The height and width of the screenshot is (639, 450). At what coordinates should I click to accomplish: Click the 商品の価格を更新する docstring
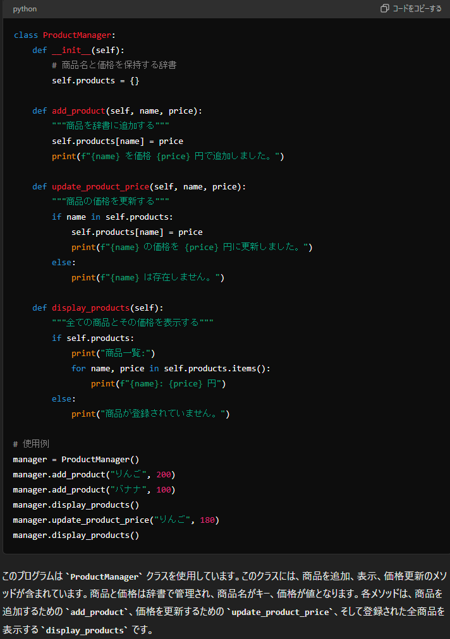click(x=110, y=201)
